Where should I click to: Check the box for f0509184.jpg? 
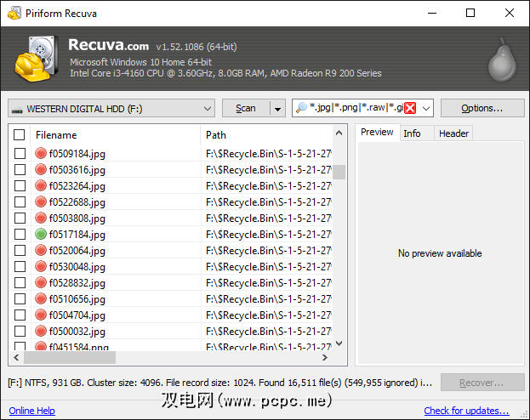[x=20, y=153]
